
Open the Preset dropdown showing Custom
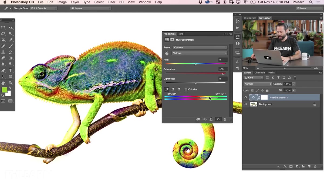pyautogui.click(x=200, y=47)
